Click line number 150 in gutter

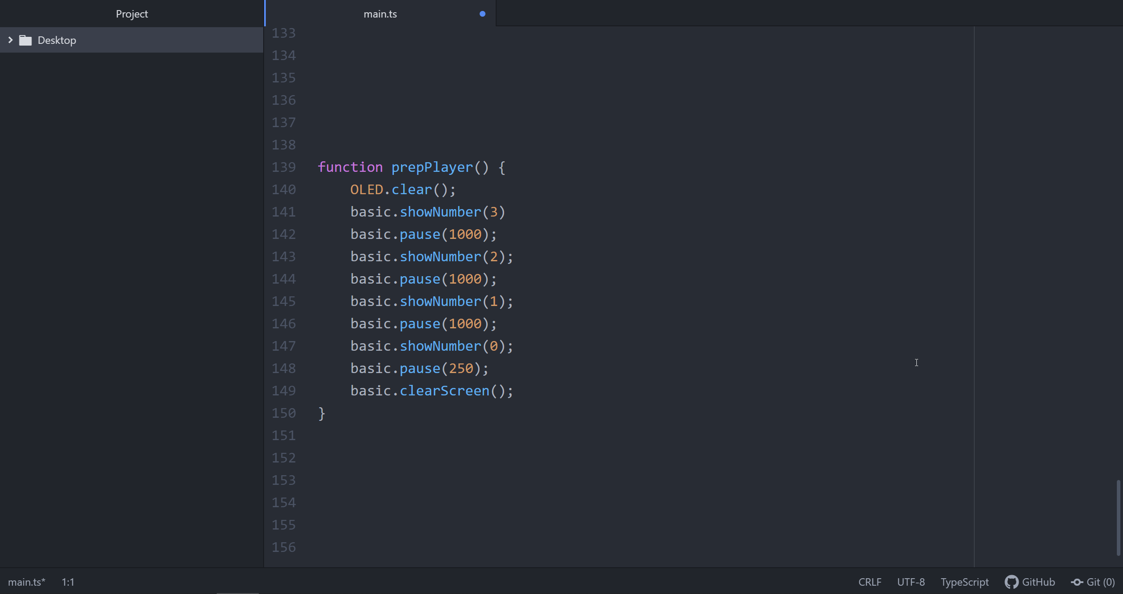click(x=283, y=413)
